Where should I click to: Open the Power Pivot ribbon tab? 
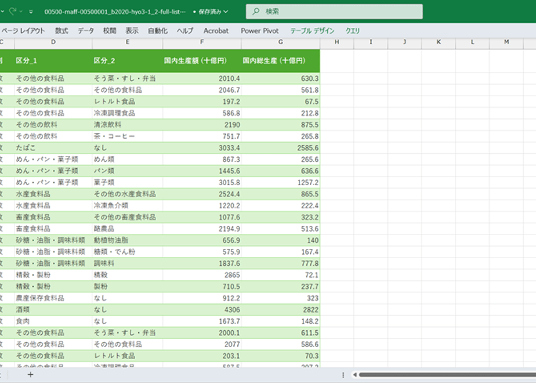click(x=260, y=31)
